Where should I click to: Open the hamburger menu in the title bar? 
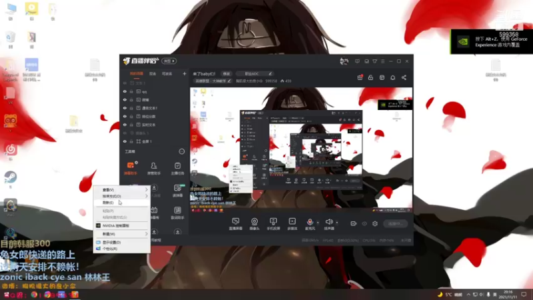[382, 61]
